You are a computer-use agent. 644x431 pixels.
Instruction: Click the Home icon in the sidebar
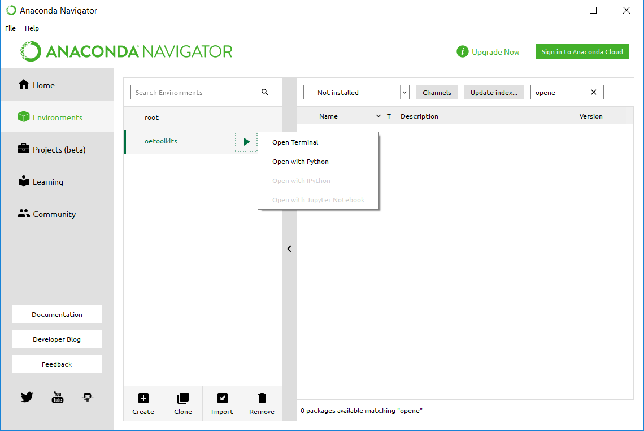(x=24, y=84)
